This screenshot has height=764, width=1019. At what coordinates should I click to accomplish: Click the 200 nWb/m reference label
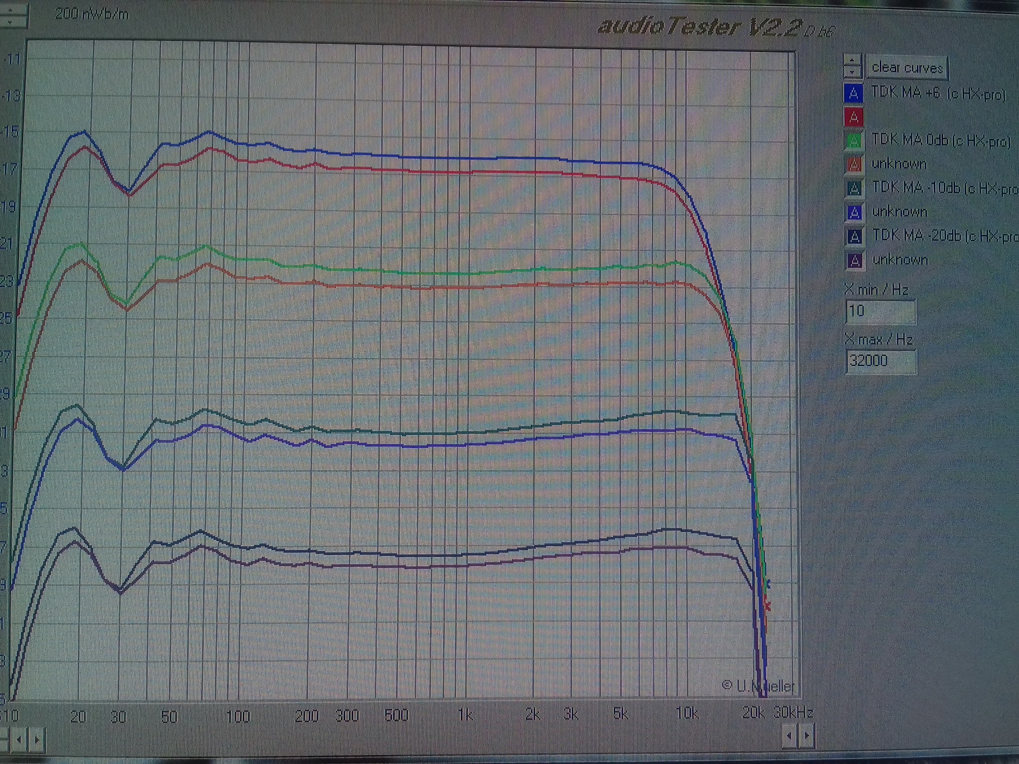coord(92,14)
